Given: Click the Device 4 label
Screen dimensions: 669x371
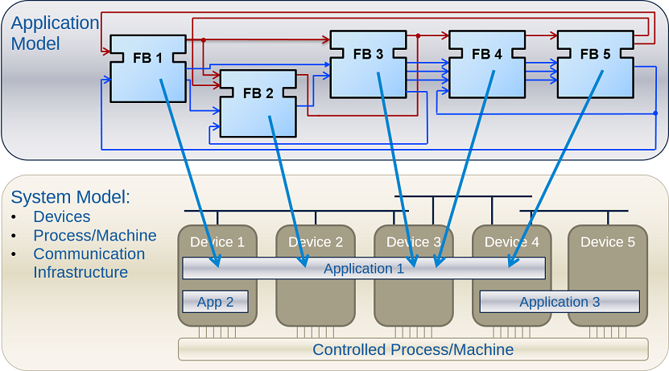Looking at the screenshot, I should pyautogui.click(x=512, y=242).
